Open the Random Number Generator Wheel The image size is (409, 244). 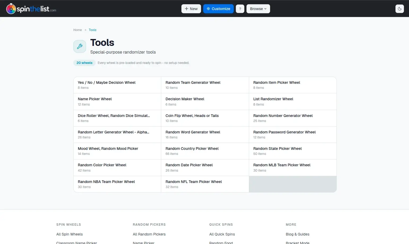coord(293,118)
